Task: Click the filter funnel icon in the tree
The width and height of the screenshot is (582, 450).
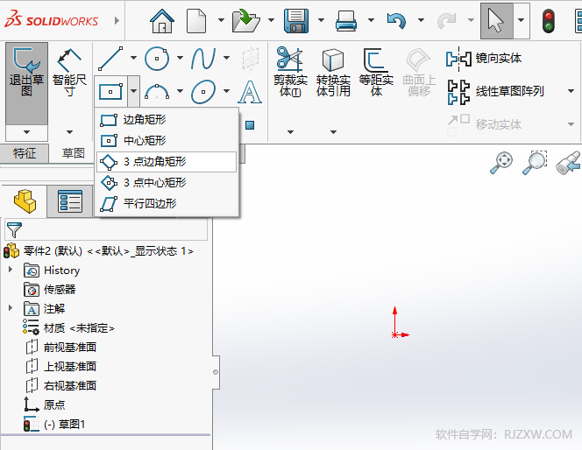Action: [14, 230]
